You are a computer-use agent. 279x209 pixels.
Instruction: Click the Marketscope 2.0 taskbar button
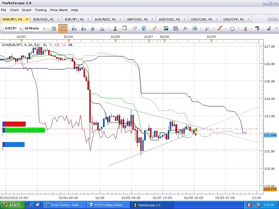[152, 205]
